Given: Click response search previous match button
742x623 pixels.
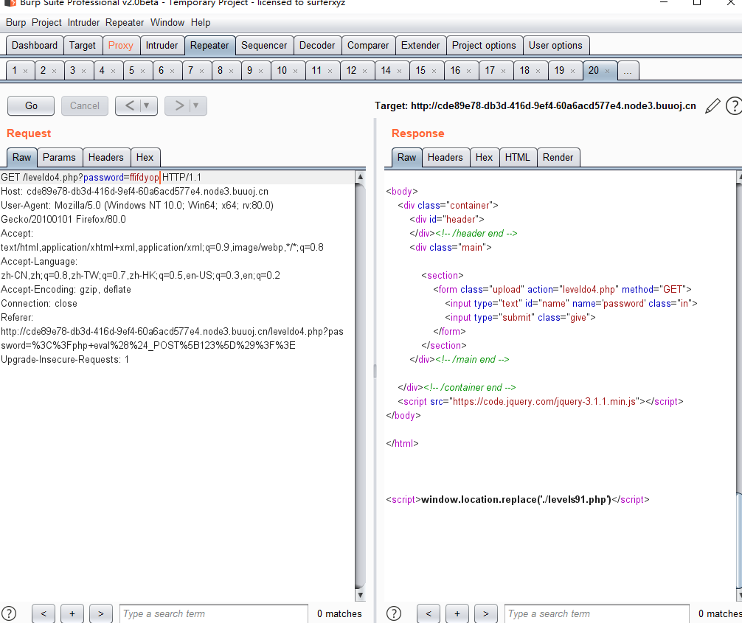Looking at the screenshot, I should 429,613.
